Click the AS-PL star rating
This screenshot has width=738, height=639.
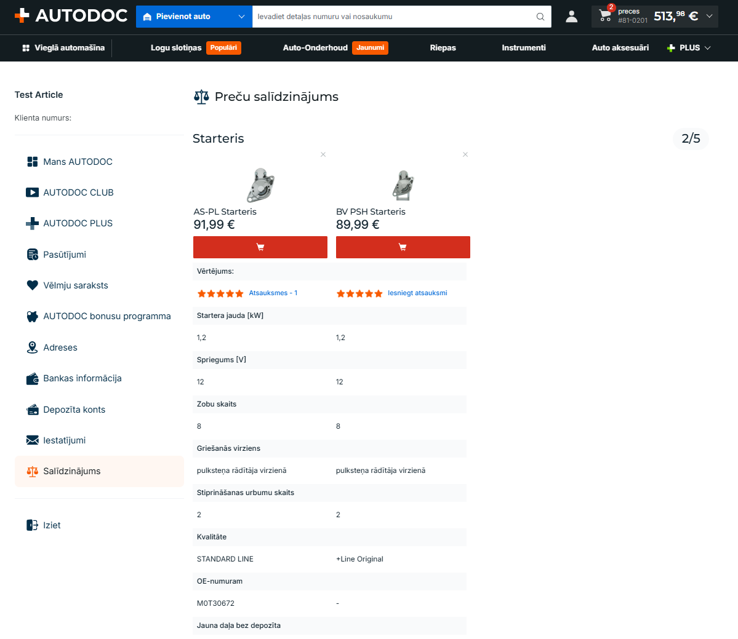[x=220, y=293]
